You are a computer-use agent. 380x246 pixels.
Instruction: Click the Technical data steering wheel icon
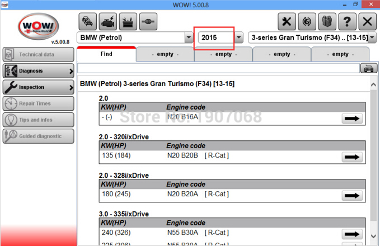click(10, 54)
